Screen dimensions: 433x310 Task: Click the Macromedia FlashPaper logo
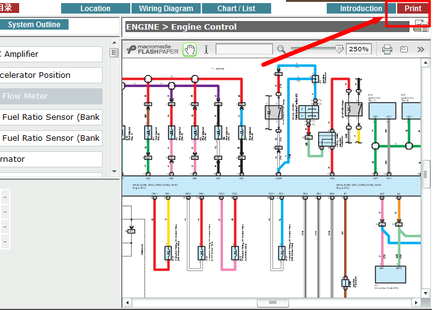coord(153,49)
